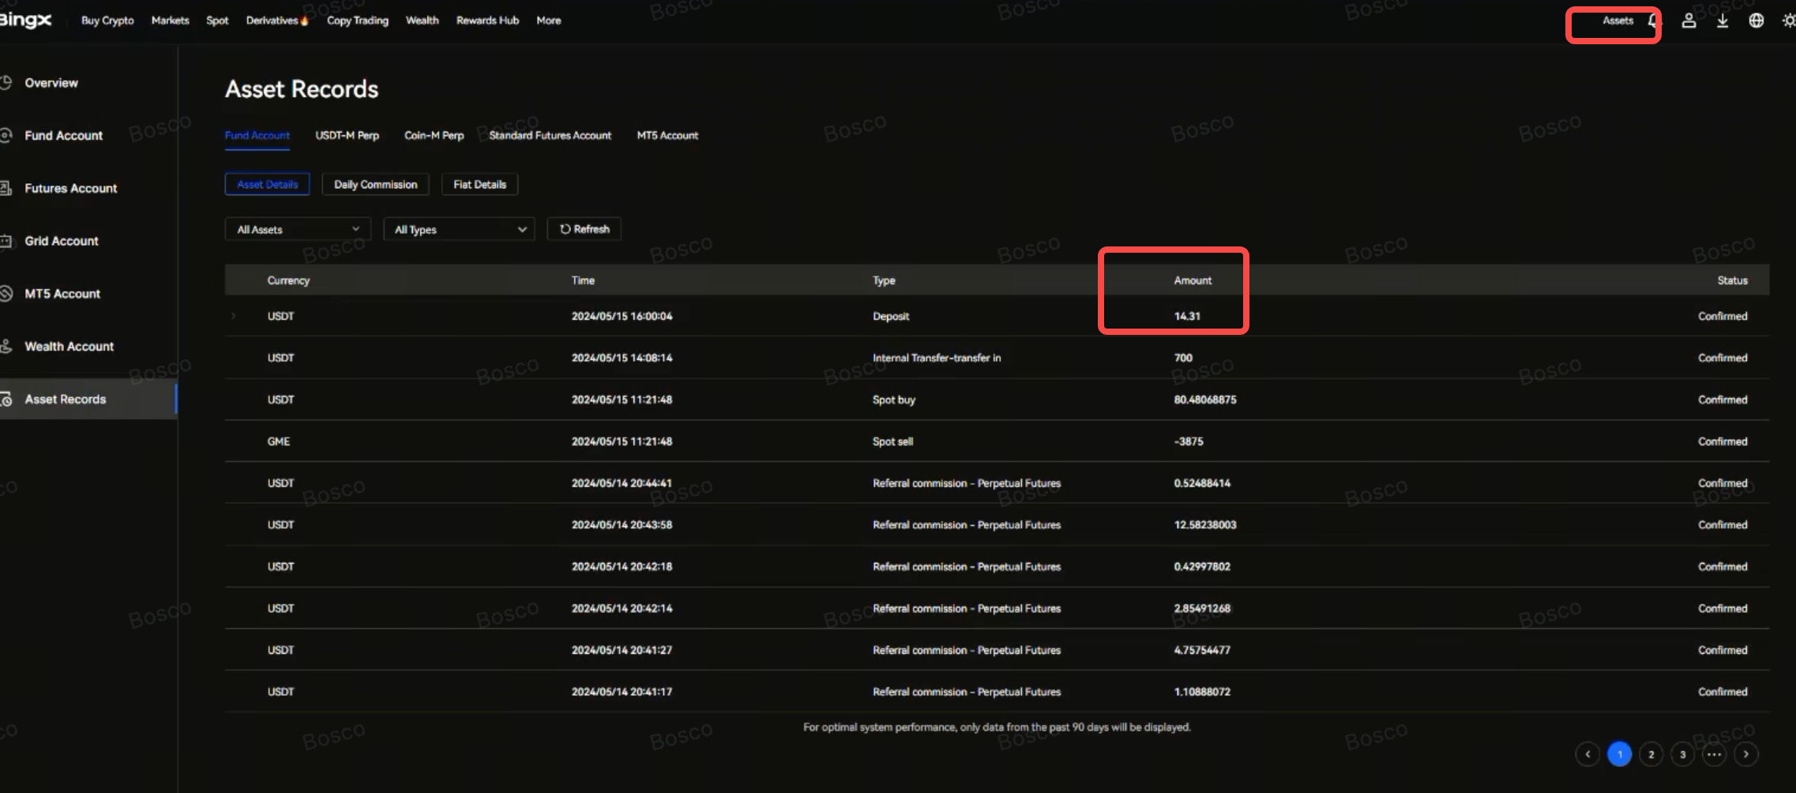
Task: Select the Daily Commission filter
Action: (375, 185)
